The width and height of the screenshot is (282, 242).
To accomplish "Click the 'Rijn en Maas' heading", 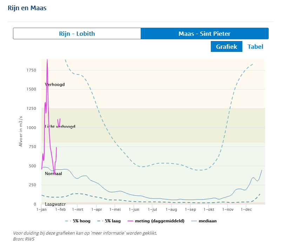I will [27, 8].
